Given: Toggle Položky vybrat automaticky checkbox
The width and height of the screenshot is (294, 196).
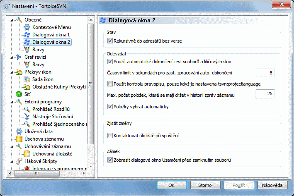Looking at the screenshot, I should click(x=110, y=107).
